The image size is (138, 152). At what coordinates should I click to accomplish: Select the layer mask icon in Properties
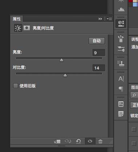click(27, 28)
